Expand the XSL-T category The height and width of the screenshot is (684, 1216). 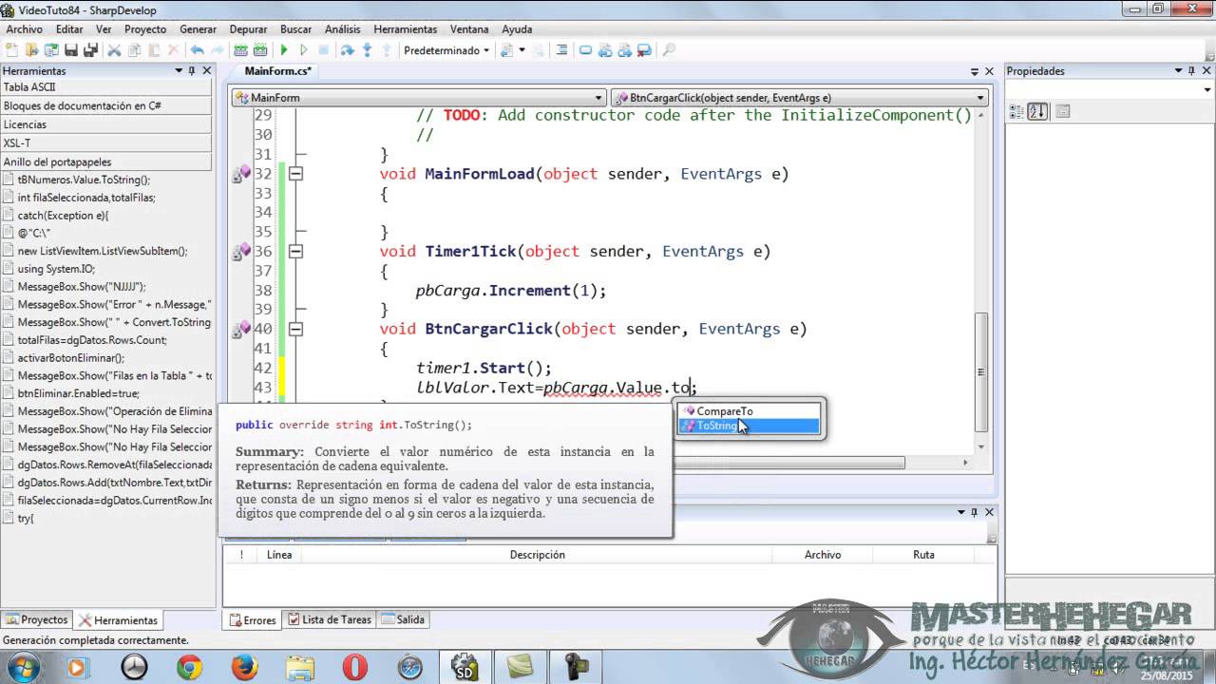(106, 143)
